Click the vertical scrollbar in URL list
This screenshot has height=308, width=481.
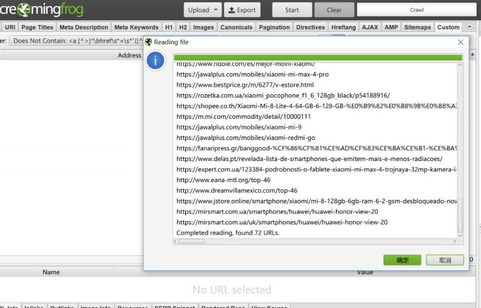coord(460,214)
